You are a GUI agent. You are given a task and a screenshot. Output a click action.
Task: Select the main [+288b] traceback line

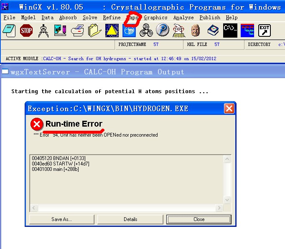pyautogui.click(x=55, y=169)
